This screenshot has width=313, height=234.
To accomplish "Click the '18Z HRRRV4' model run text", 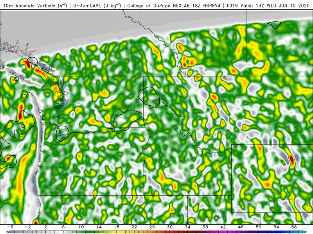I will (207, 5).
